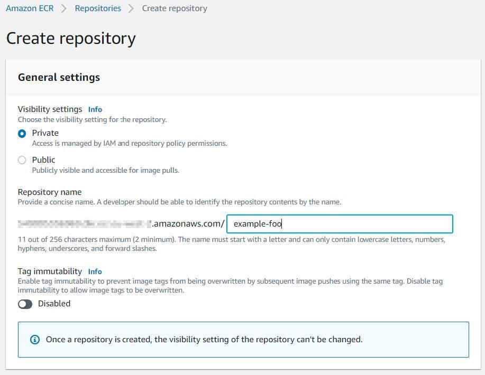Click the Disabled label next to the toggle

[54, 304]
